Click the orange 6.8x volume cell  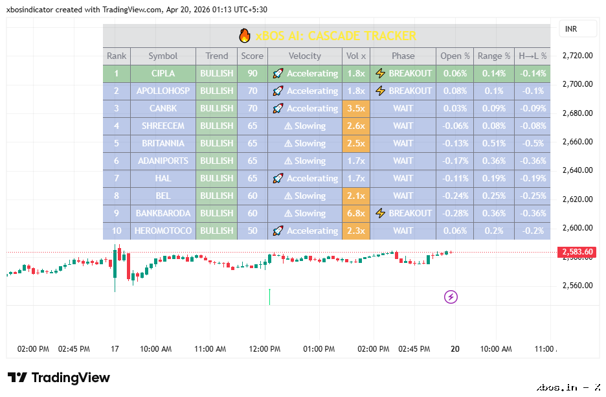[x=356, y=213]
